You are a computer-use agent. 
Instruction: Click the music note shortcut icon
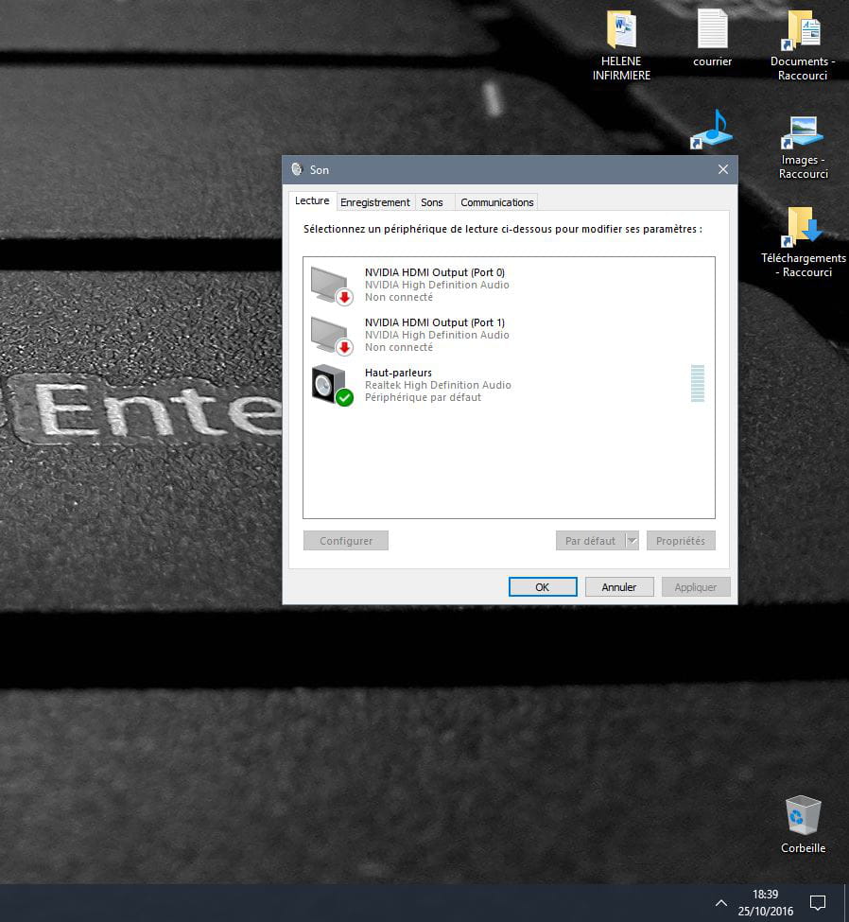[711, 130]
